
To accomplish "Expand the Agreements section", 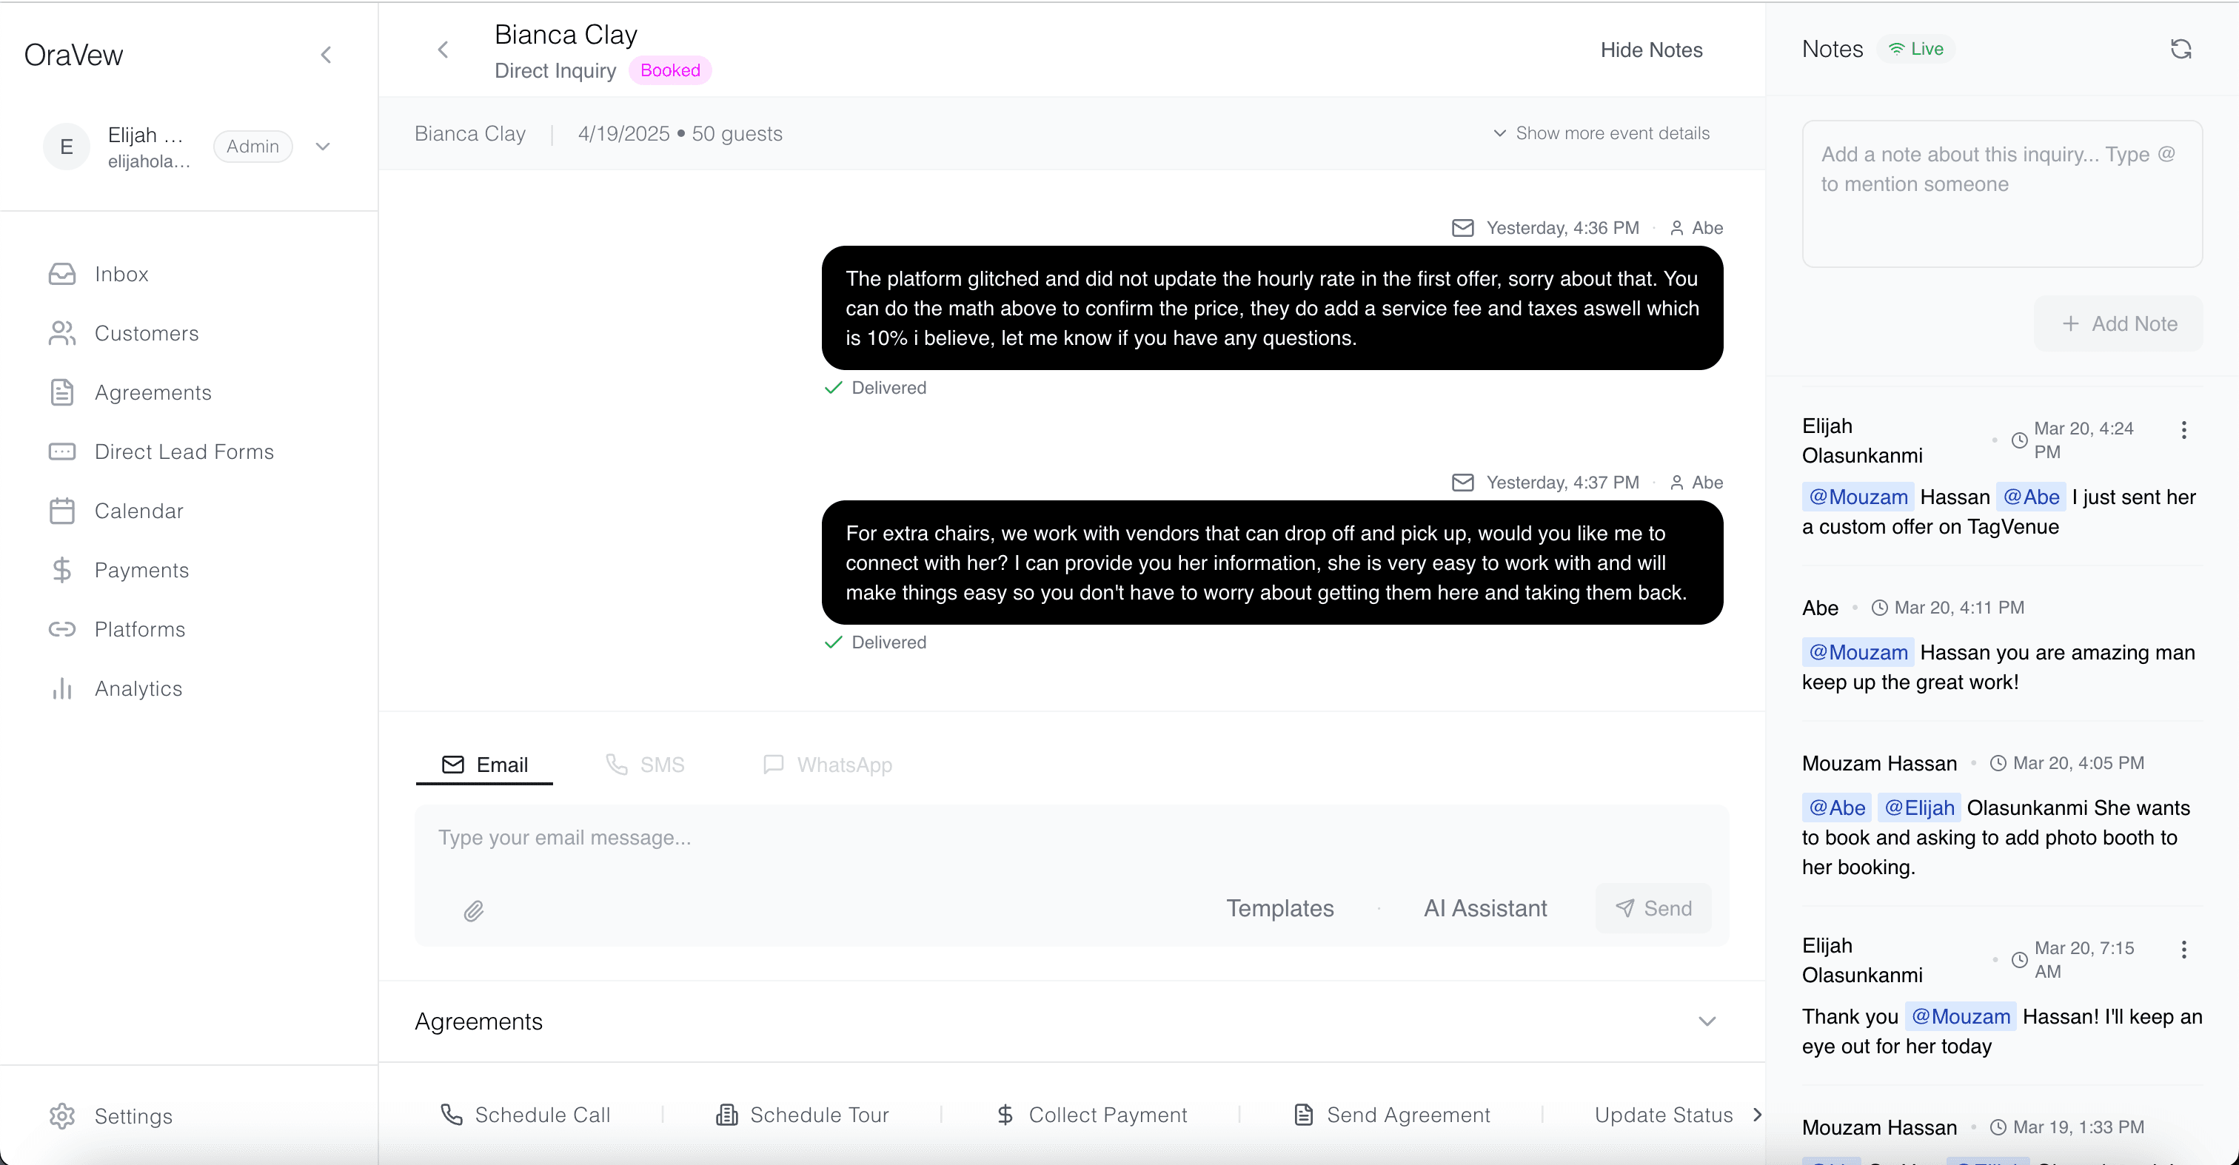I will [x=1707, y=1021].
